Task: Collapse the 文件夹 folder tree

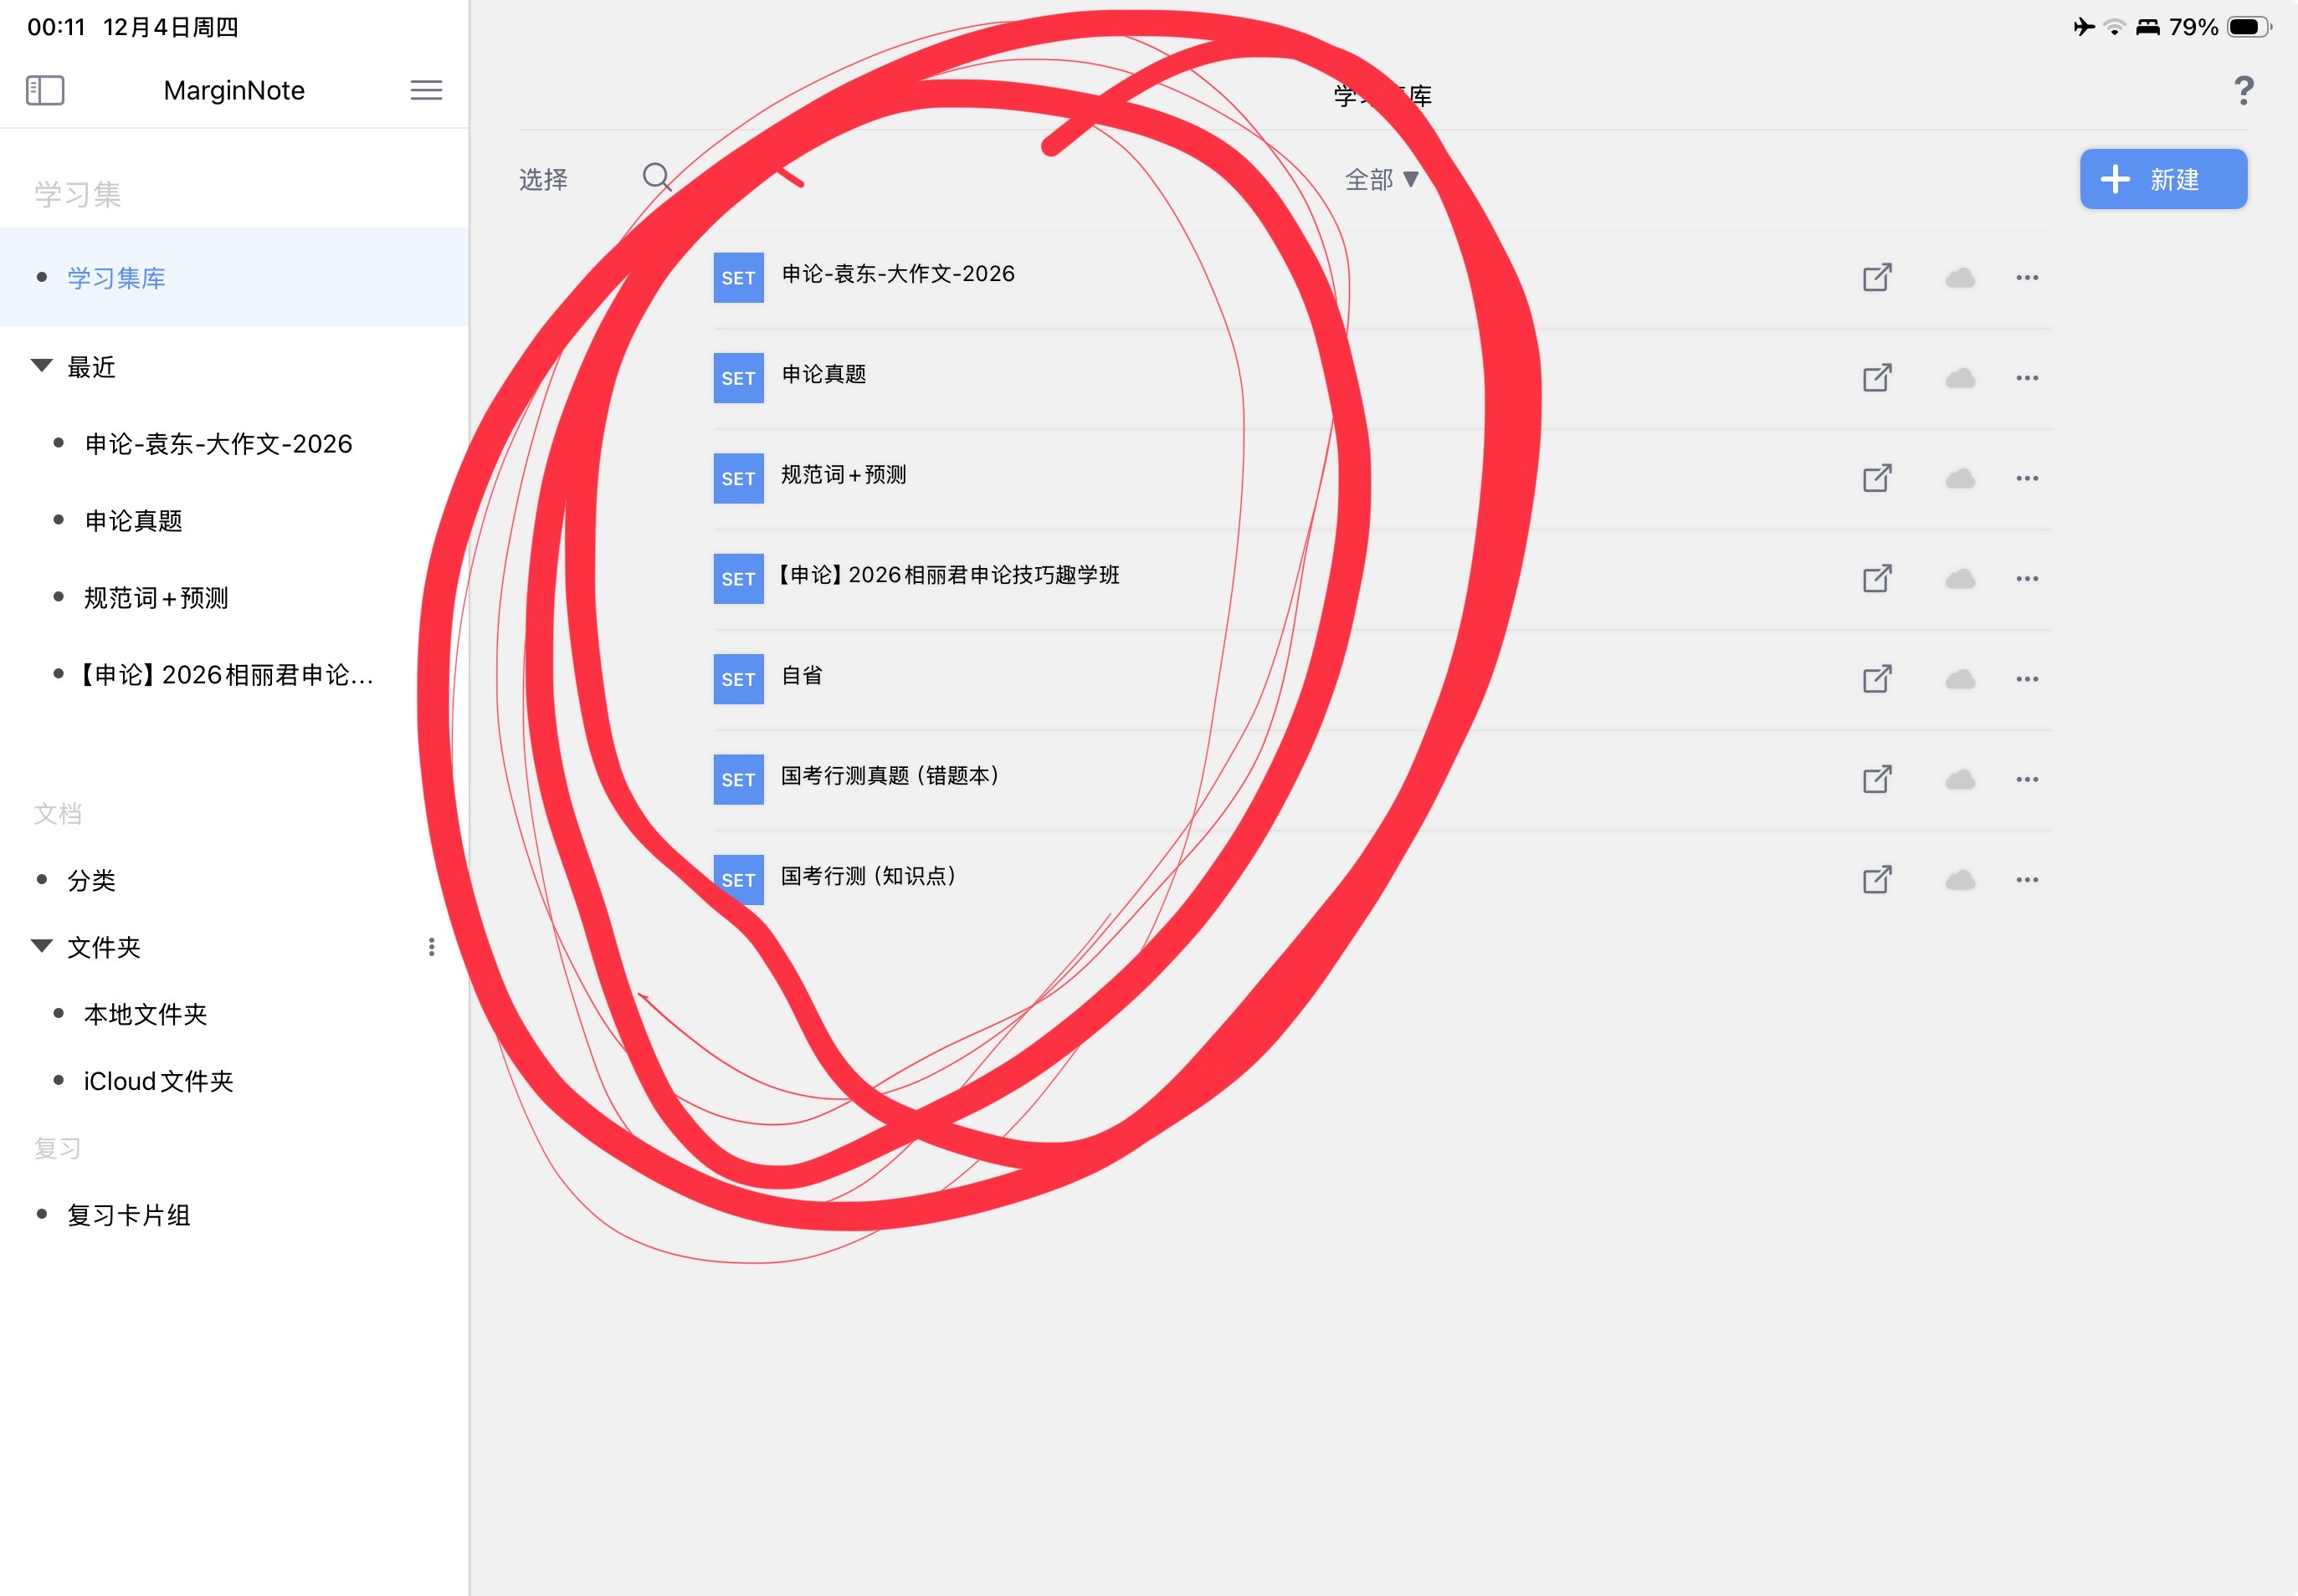Action: coord(42,946)
